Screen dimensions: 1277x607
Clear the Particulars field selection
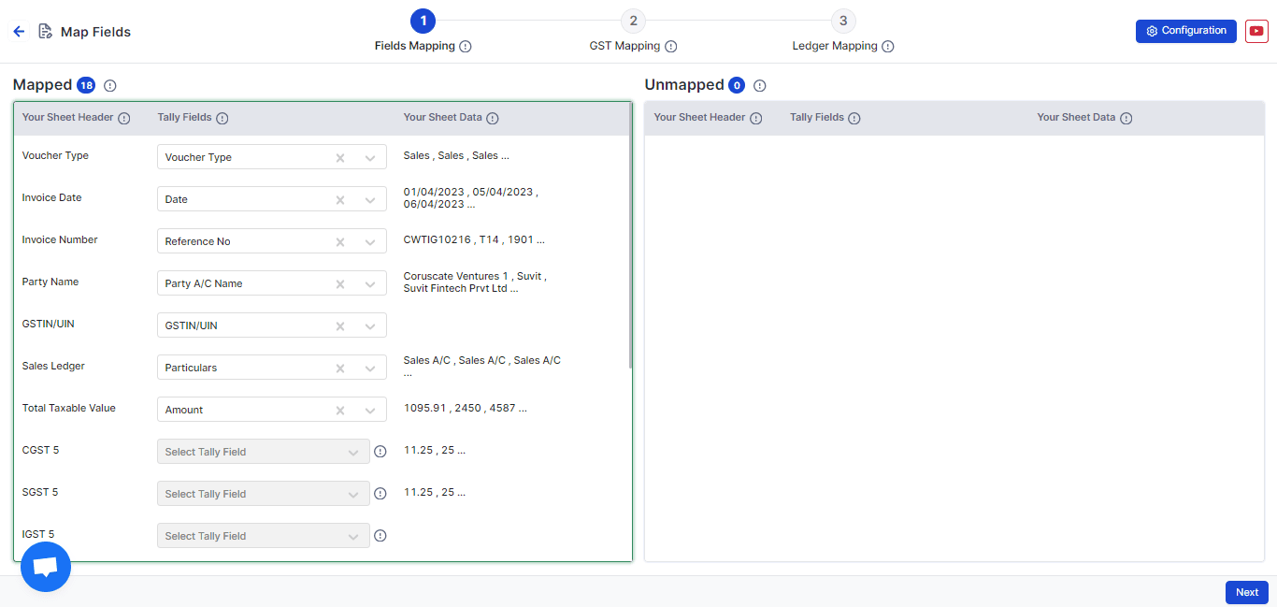[340, 368]
